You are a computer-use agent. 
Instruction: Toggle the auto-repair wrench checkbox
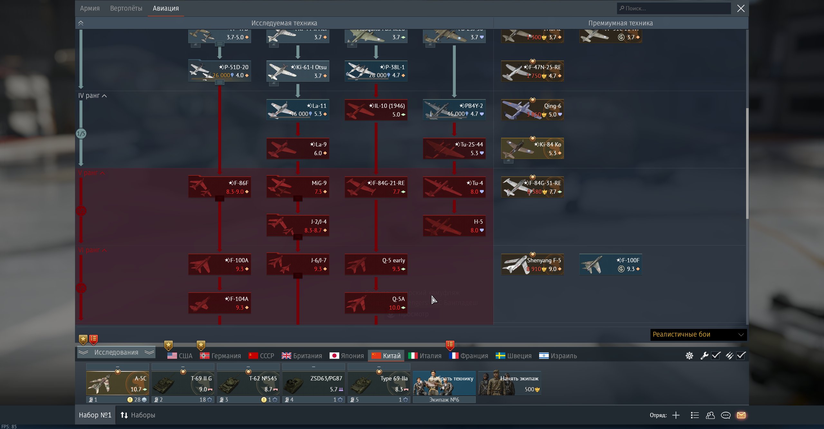[x=716, y=356]
